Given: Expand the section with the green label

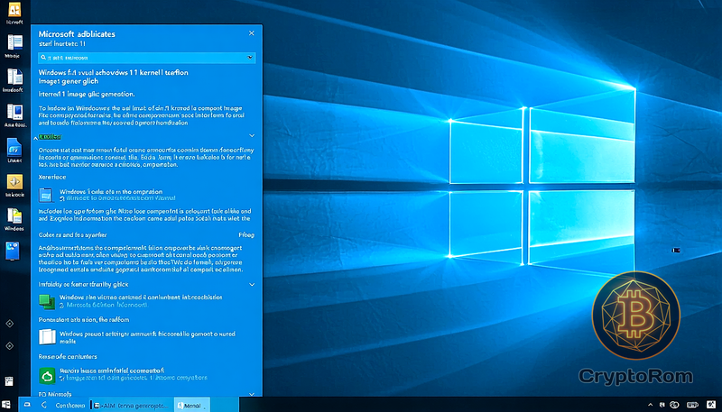Looking at the screenshot, I should (x=252, y=135).
